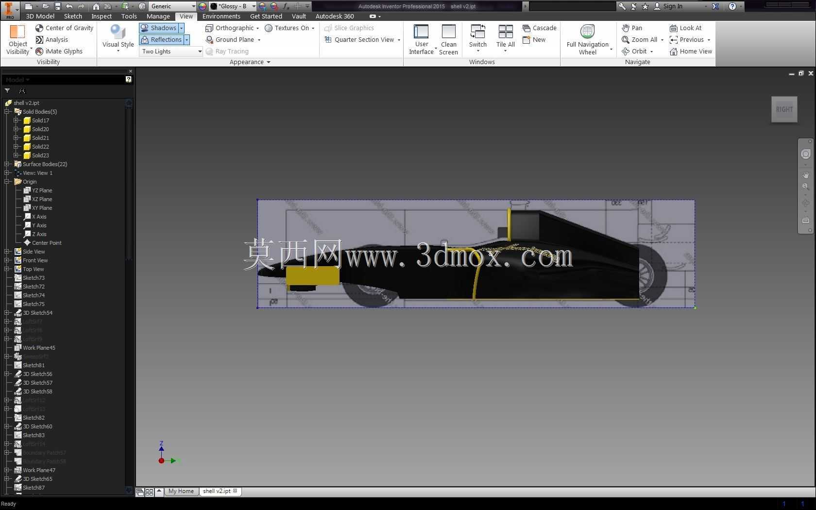This screenshot has height=510, width=816.
Task: Show the Center of Gravity
Action: click(64, 28)
